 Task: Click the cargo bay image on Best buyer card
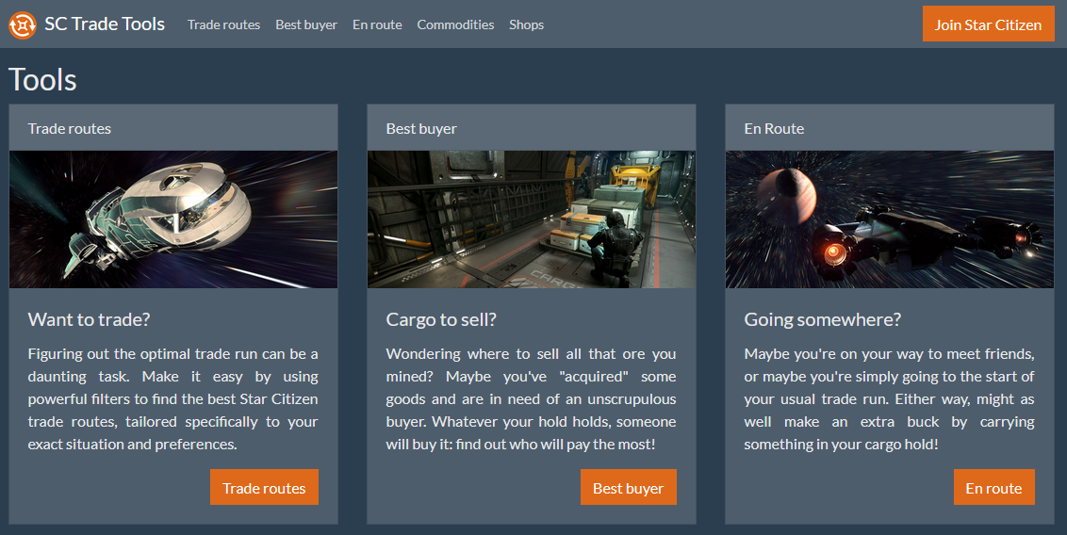tap(532, 219)
